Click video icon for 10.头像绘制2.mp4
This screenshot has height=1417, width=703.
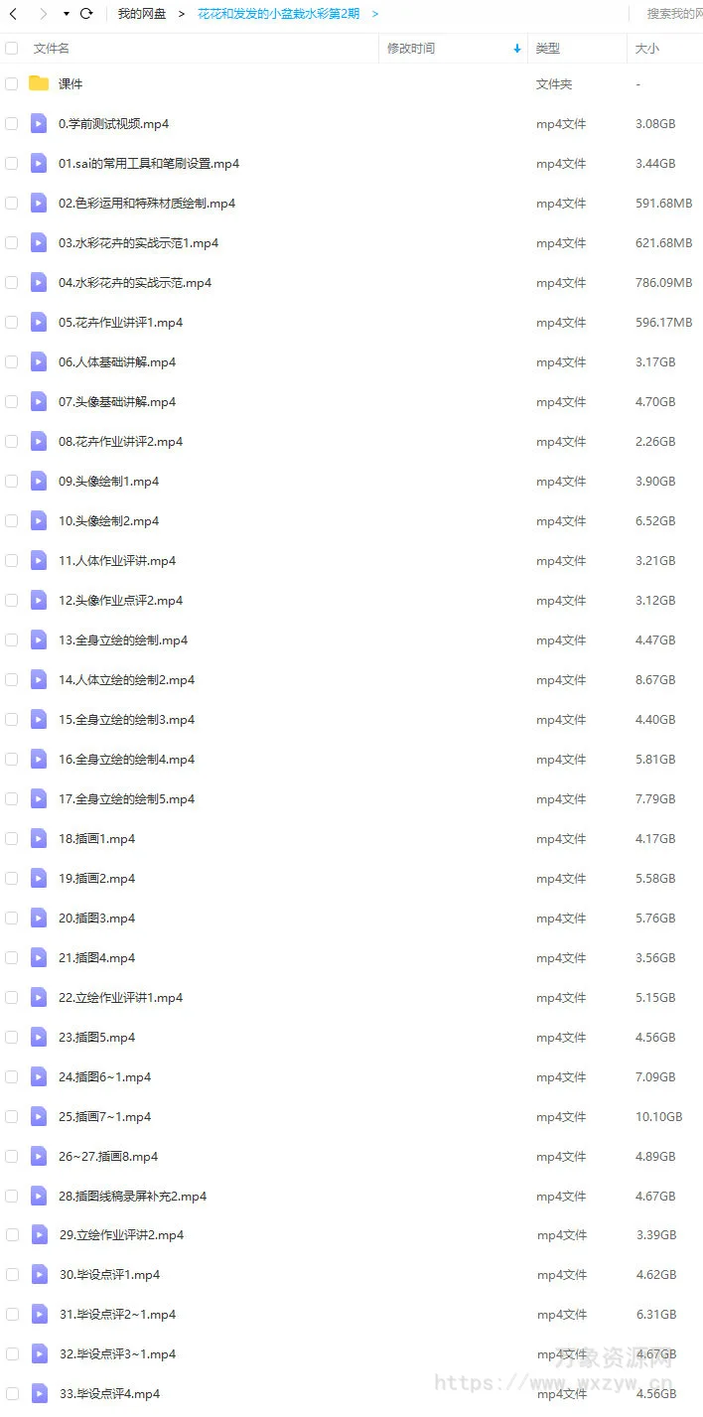click(x=39, y=520)
